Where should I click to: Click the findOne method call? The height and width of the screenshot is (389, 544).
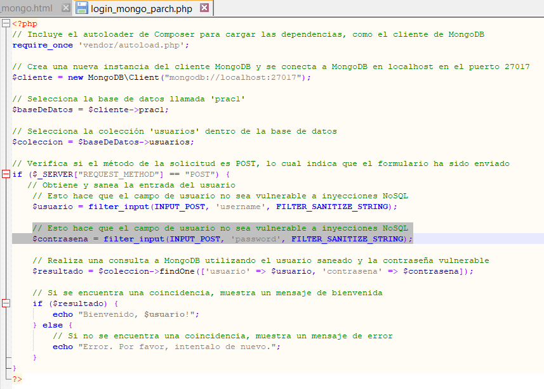(x=176, y=271)
